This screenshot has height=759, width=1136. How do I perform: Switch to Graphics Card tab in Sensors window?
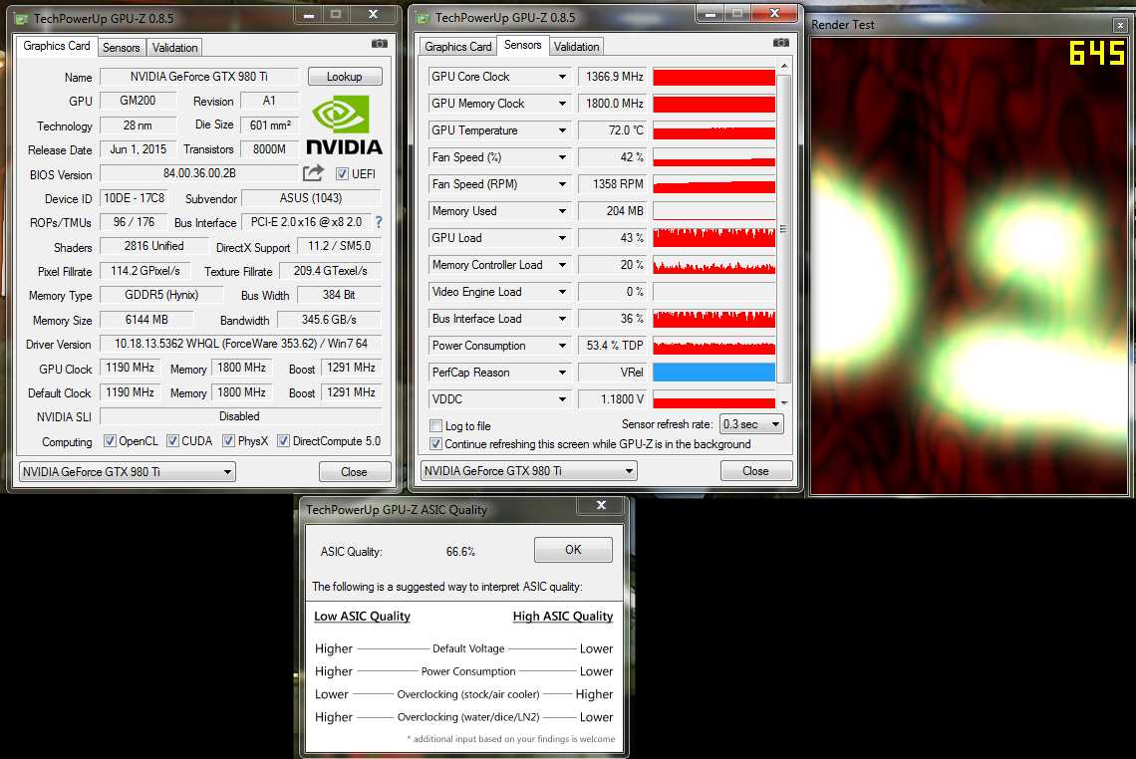[x=457, y=47]
